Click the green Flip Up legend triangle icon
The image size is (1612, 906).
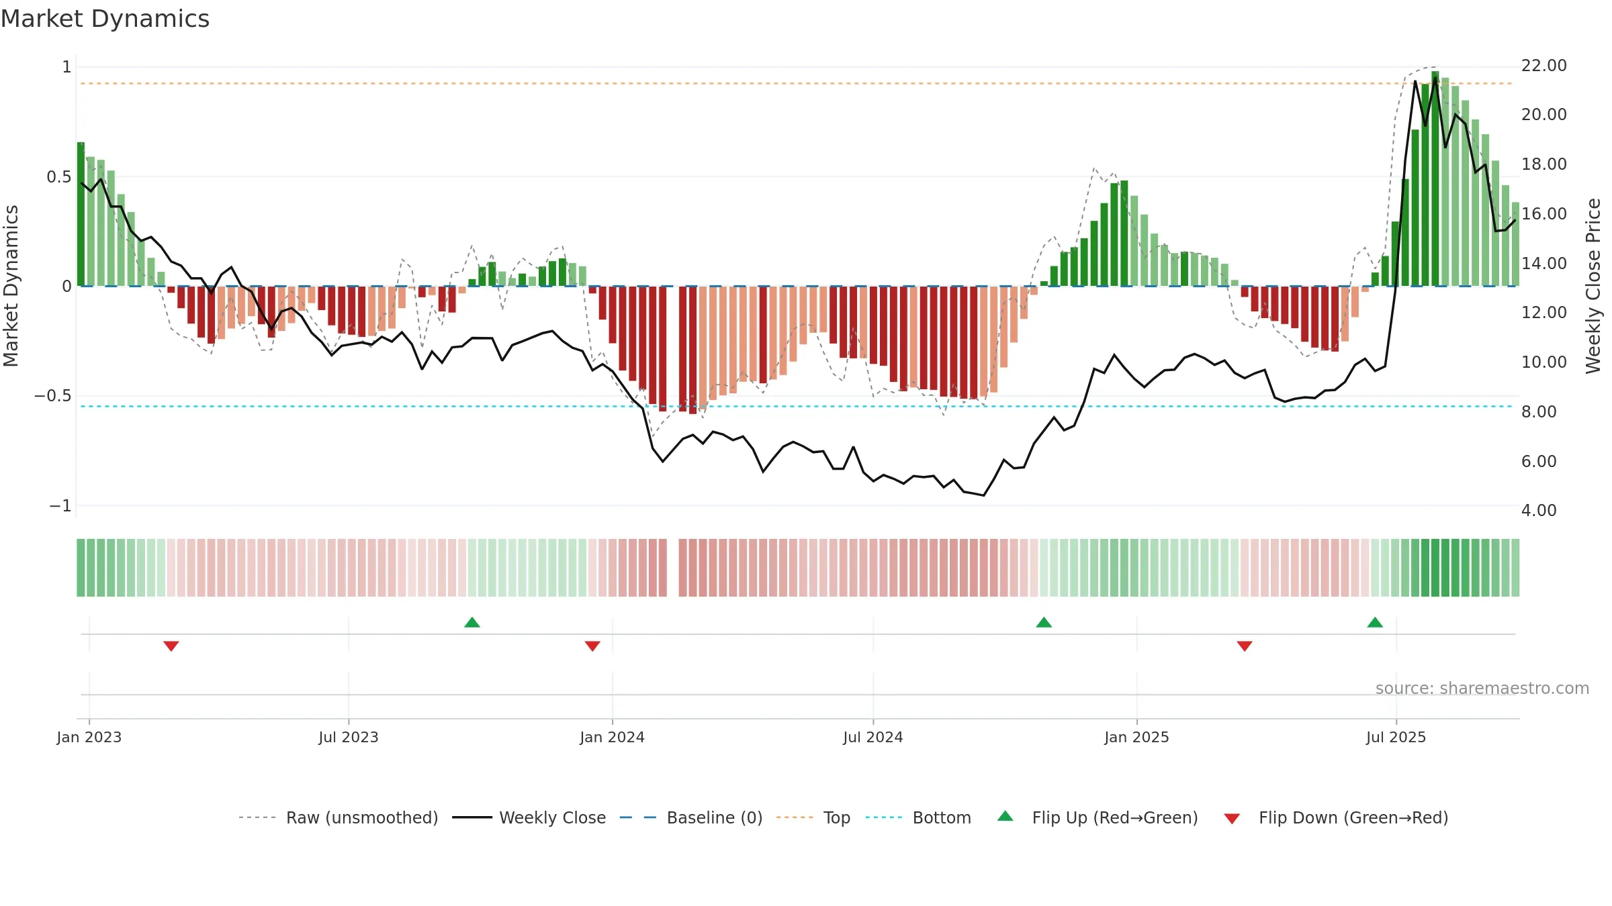pyautogui.click(x=1005, y=816)
